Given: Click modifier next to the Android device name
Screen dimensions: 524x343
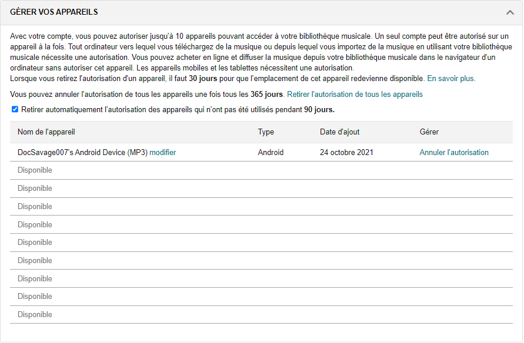Looking at the screenshot, I should [162, 153].
